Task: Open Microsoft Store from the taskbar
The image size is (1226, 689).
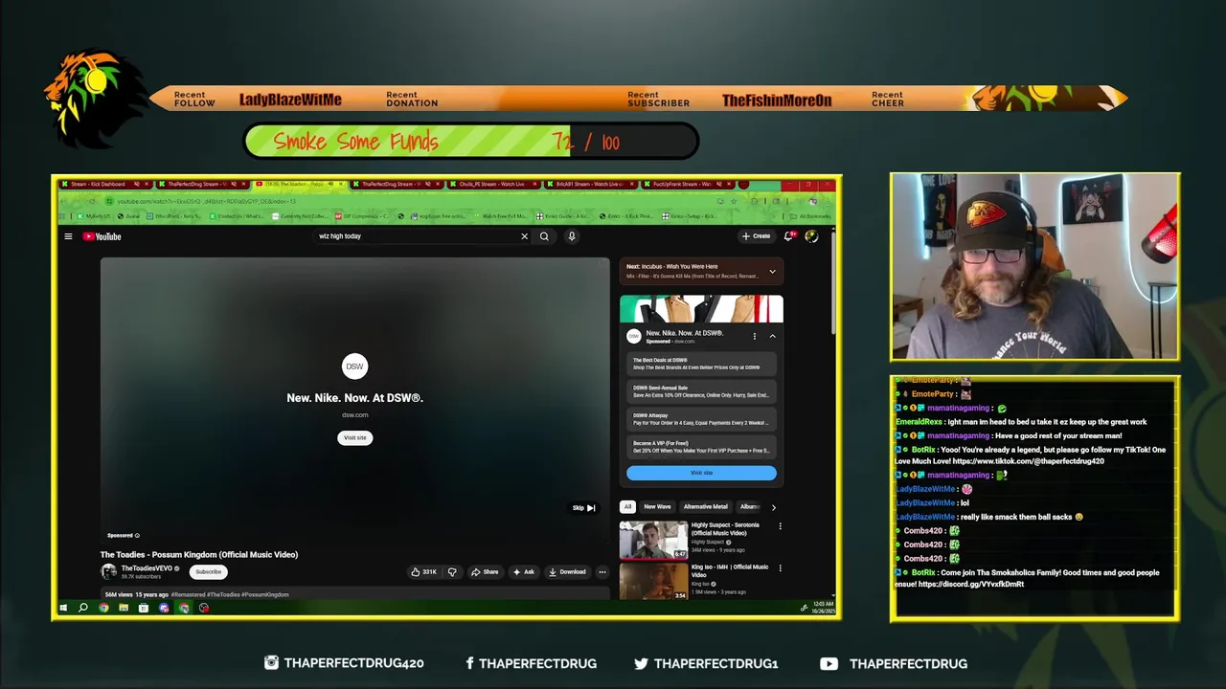Action: pyautogui.click(x=144, y=608)
